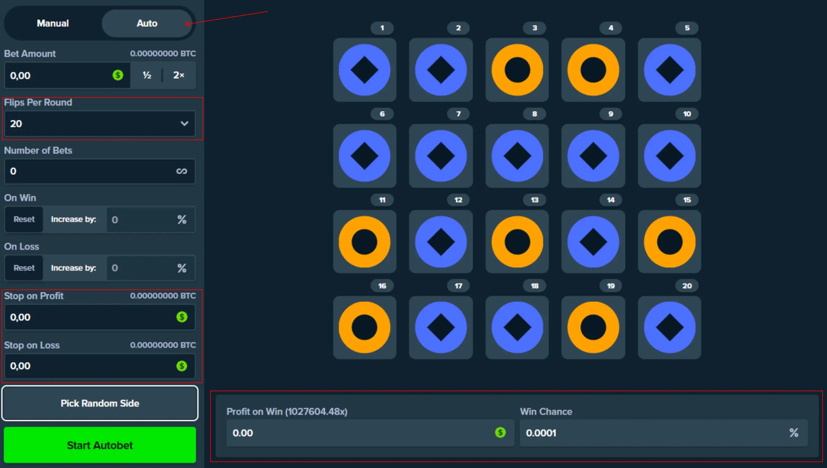Flip coin 4 orange circle
The image size is (827, 468).
click(593, 70)
